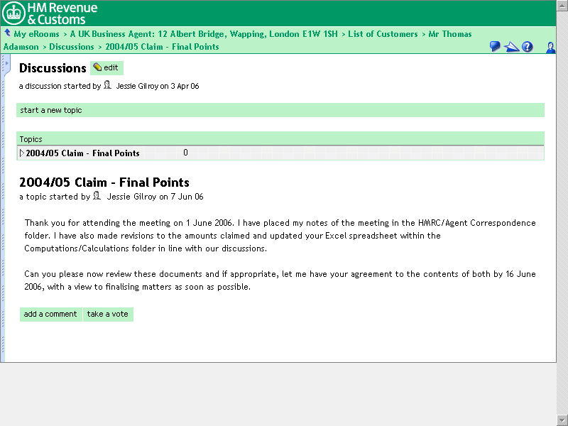Expand the left sidebar panel handle
The image size is (568, 426).
click(x=6, y=63)
